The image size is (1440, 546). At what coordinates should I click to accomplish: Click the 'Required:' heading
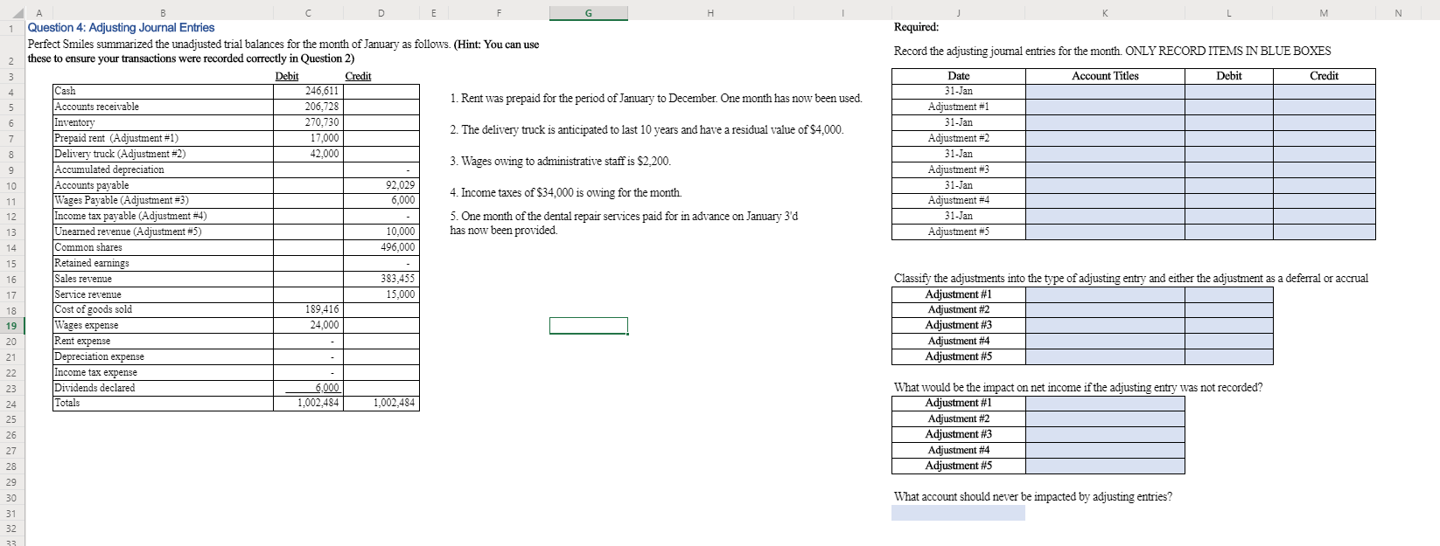[x=916, y=27]
